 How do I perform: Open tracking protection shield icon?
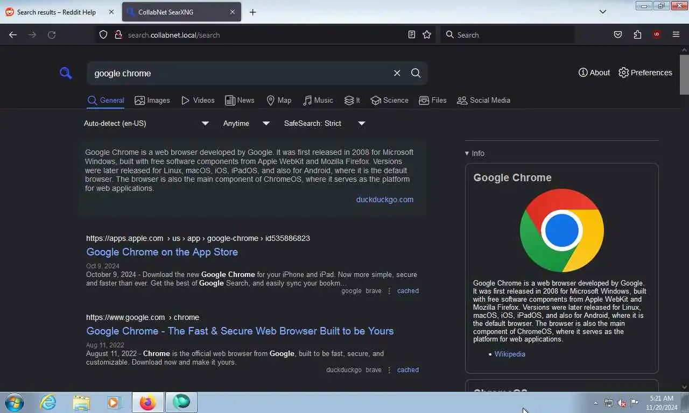point(103,35)
